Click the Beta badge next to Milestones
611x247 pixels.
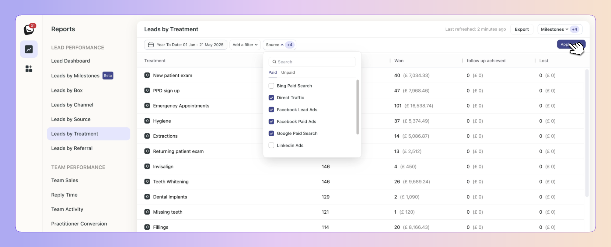(108, 76)
